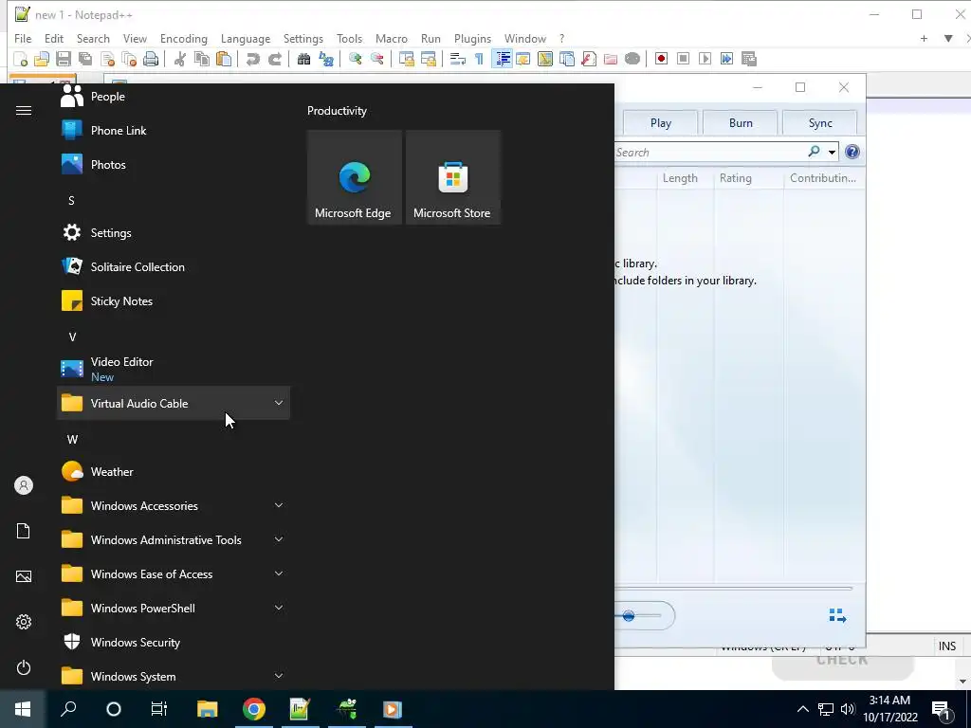The image size is (971, 728).
Task: Expand the Windows System folder
Action: pyautogui.click(x=174, y=676)
